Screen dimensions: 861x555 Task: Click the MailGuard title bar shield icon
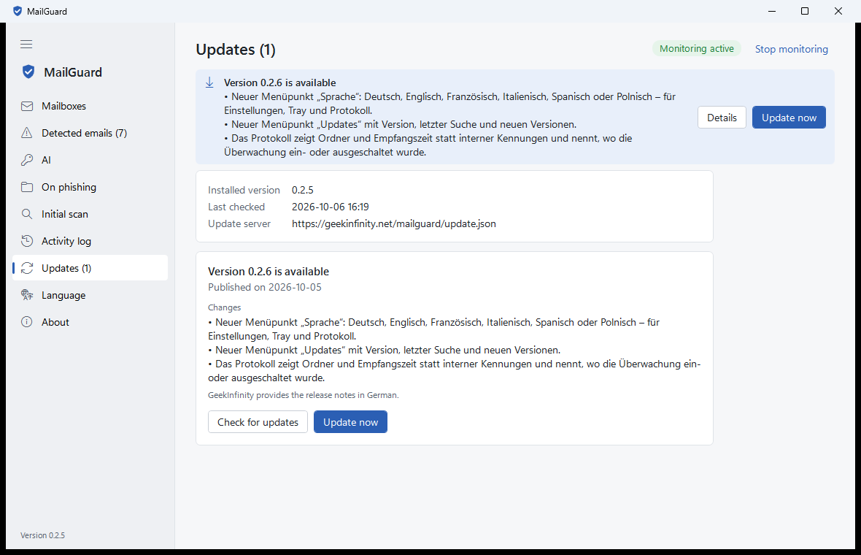[18, 11]
